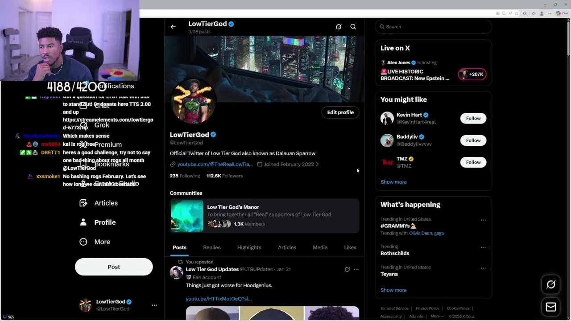Open Low Tier God's Manor community card

click(x=265, y=216)
